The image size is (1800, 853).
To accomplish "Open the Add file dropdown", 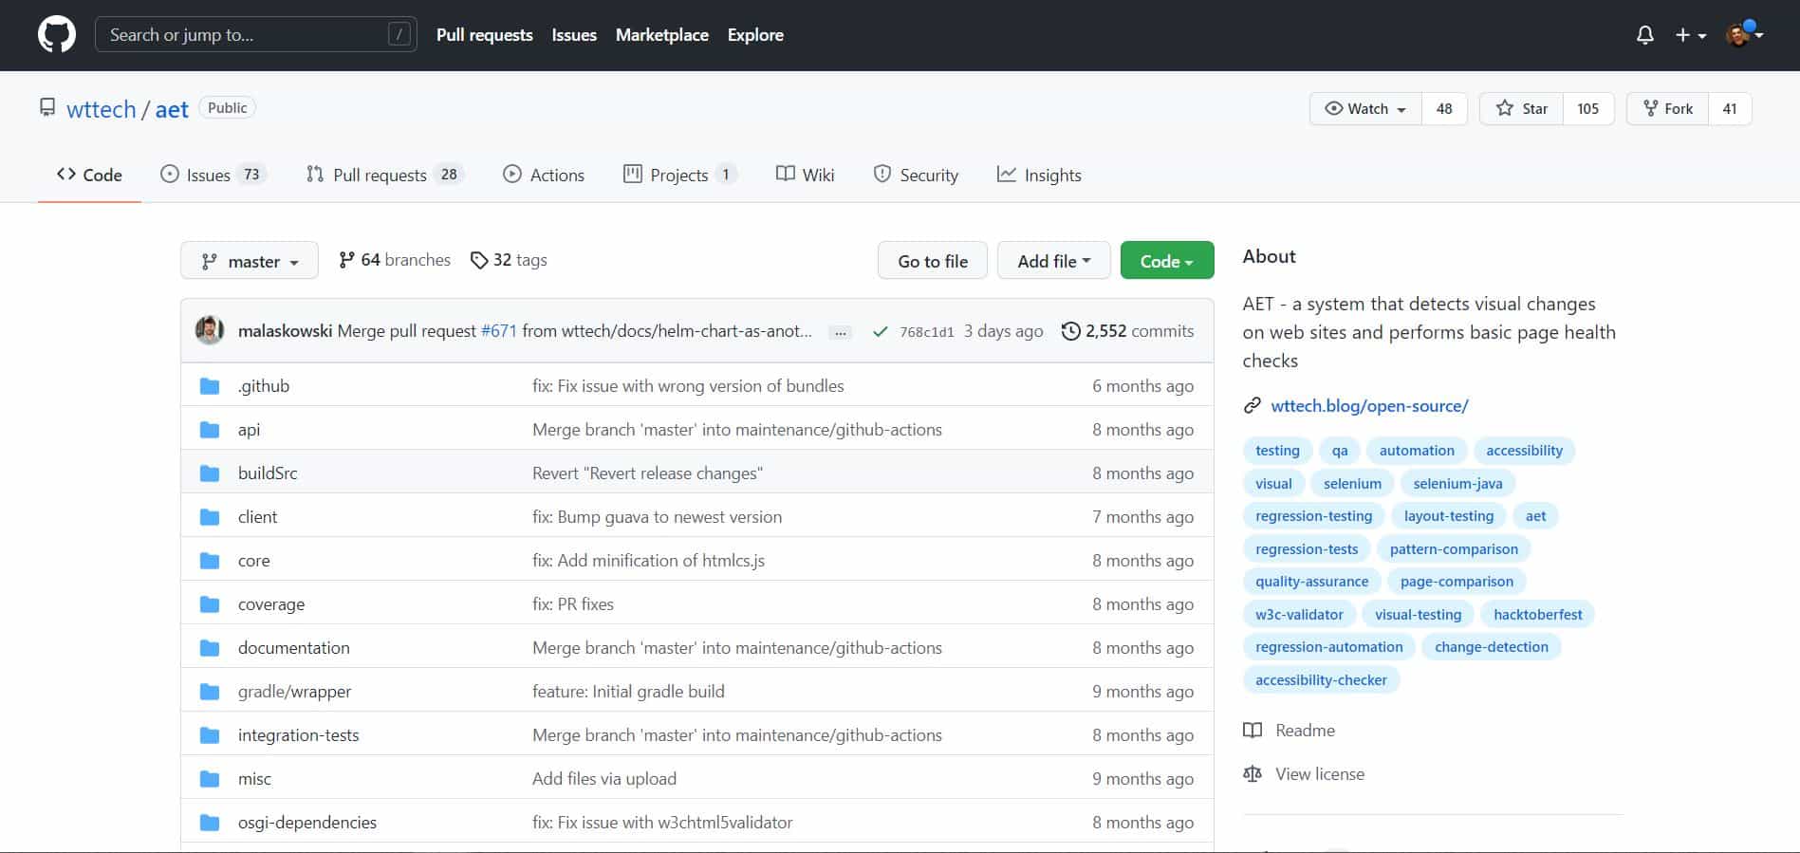I will pos(1053,261).
